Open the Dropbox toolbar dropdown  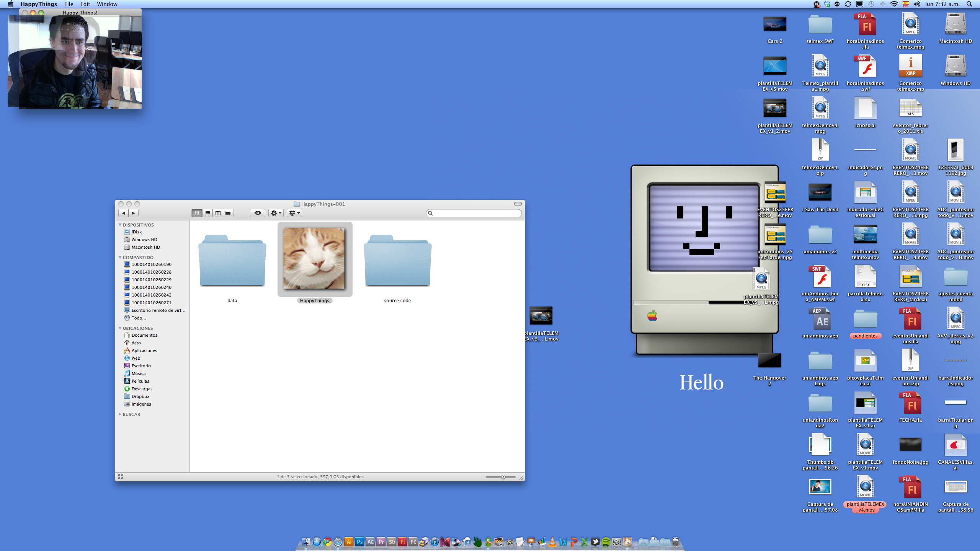point(294,213)
